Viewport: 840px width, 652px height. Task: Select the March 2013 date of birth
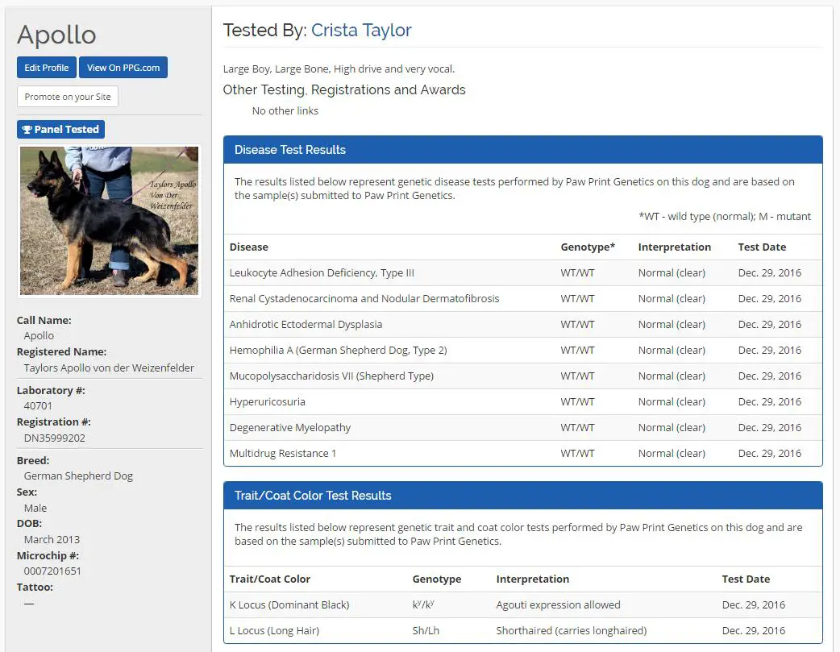pyautogui.click(x=52, y=539)
